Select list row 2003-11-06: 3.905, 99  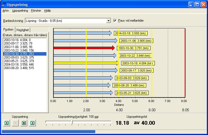click(x=25, y=47)
